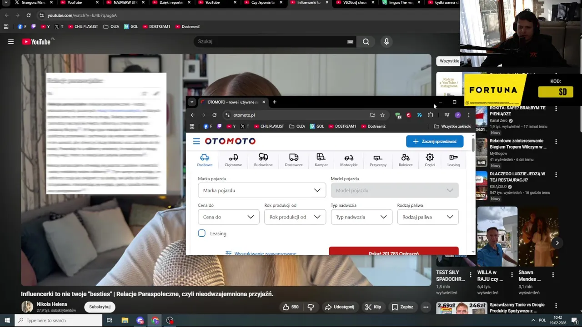Click the YouTube search magnifier button
Viewport: 582px width, 327px height.
click(x=366, y=42)
